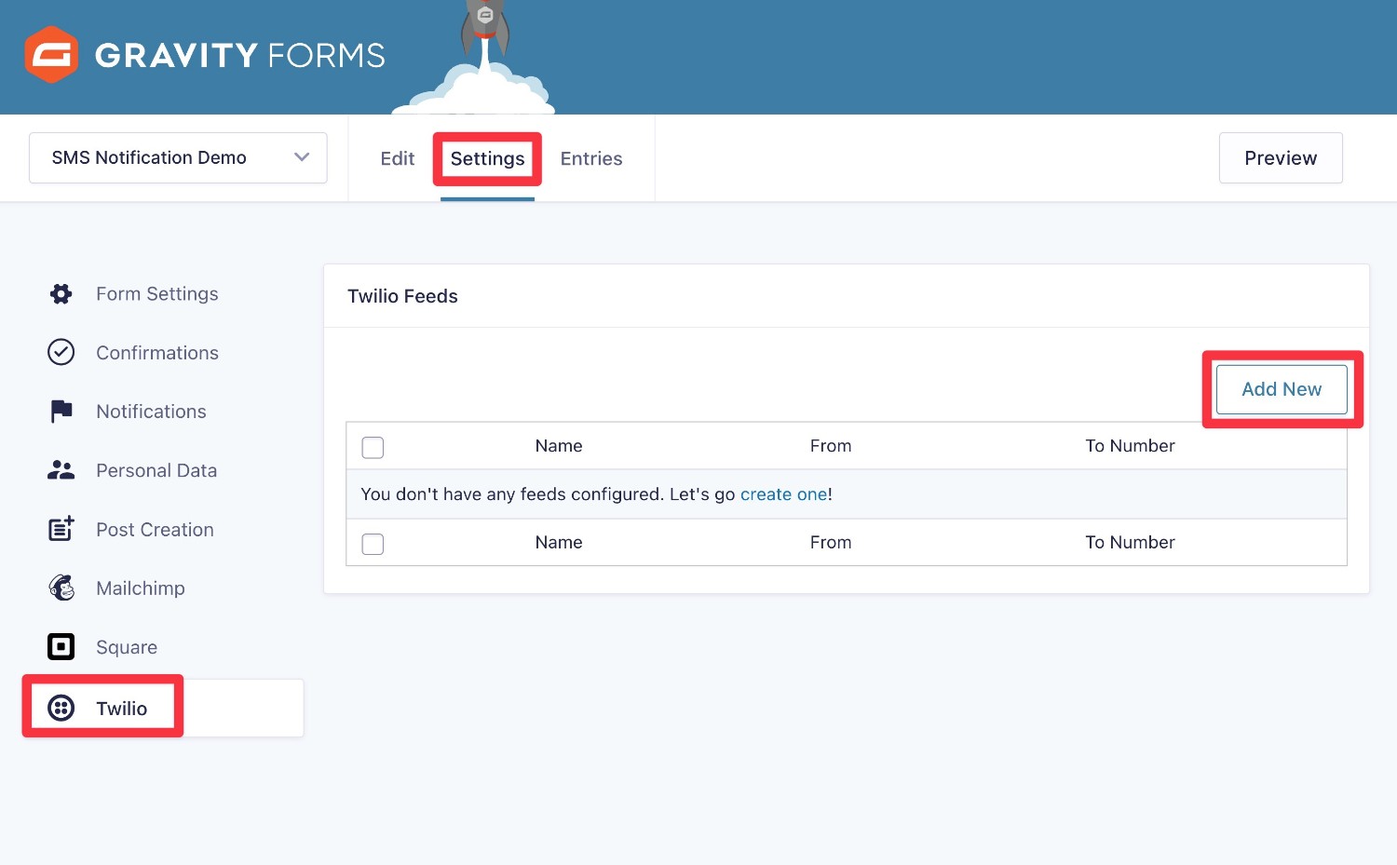Click the Form Settings gear icon

[60, 293]
